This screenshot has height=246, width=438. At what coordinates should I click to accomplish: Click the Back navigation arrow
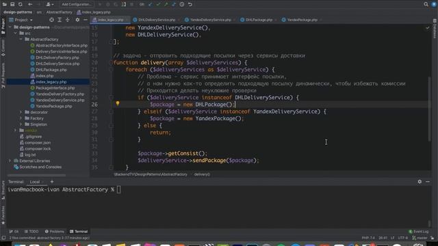point(30,4)
